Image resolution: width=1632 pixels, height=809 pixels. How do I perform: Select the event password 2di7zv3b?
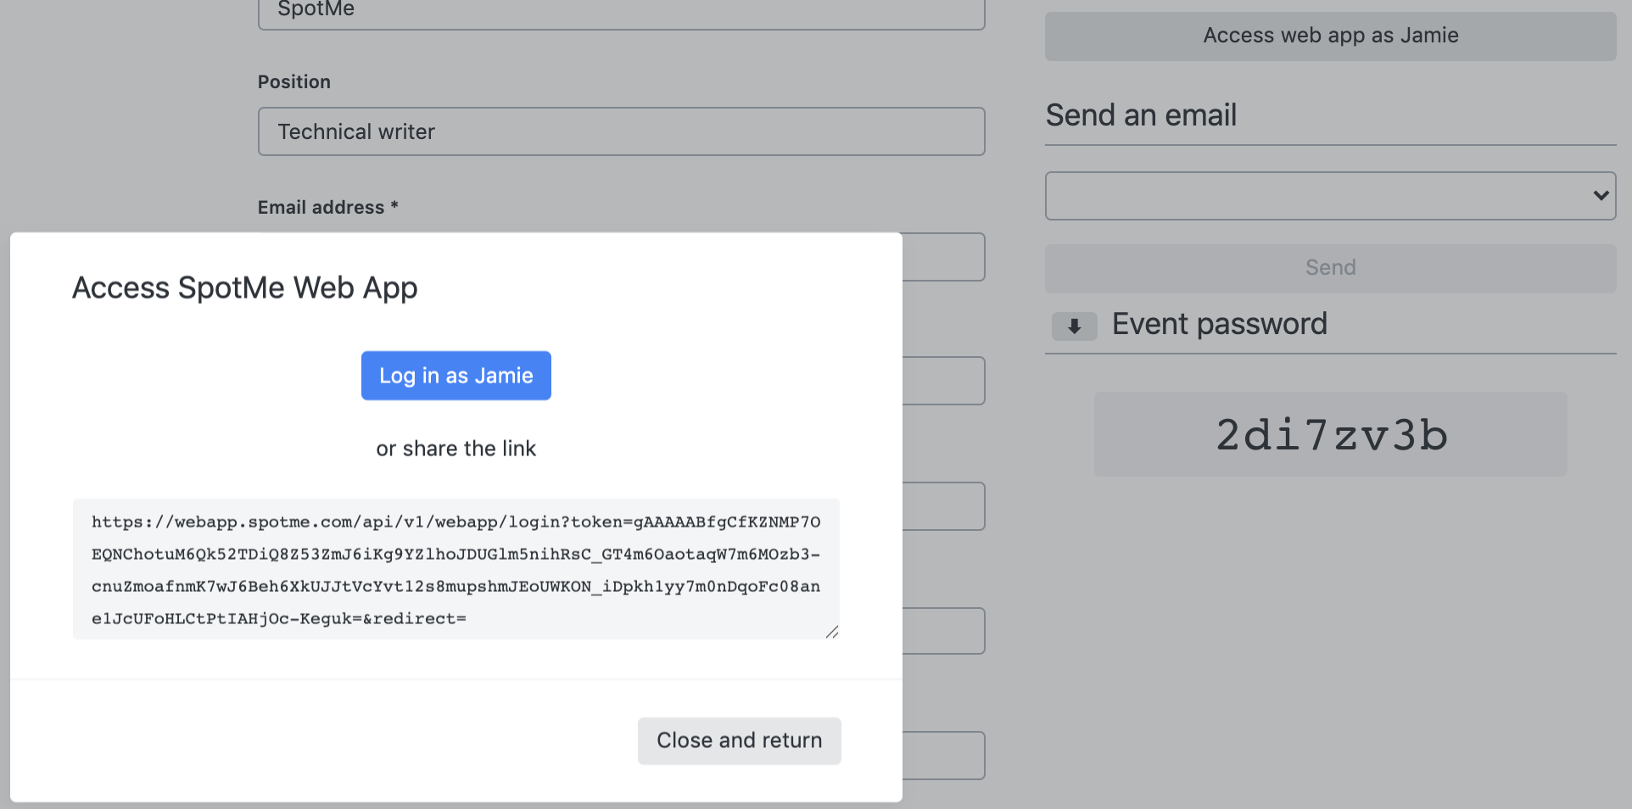[1331, 434]
